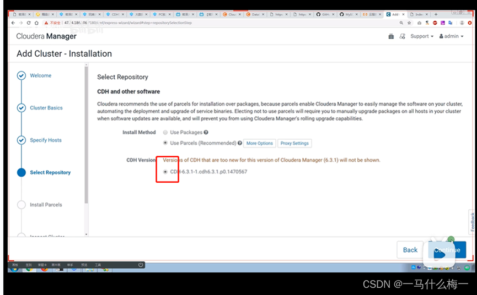Viewport: 477px width, 295px height.
Task: Bookmark this page with the star icon
Action: click(x=409, y=23)
